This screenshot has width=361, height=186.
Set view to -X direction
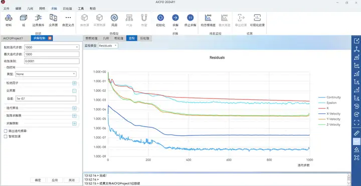click(x=356, y=81)
